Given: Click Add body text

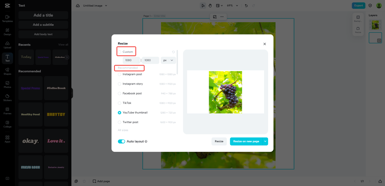Looking at the screenshot, I should (x=43, y=34).
